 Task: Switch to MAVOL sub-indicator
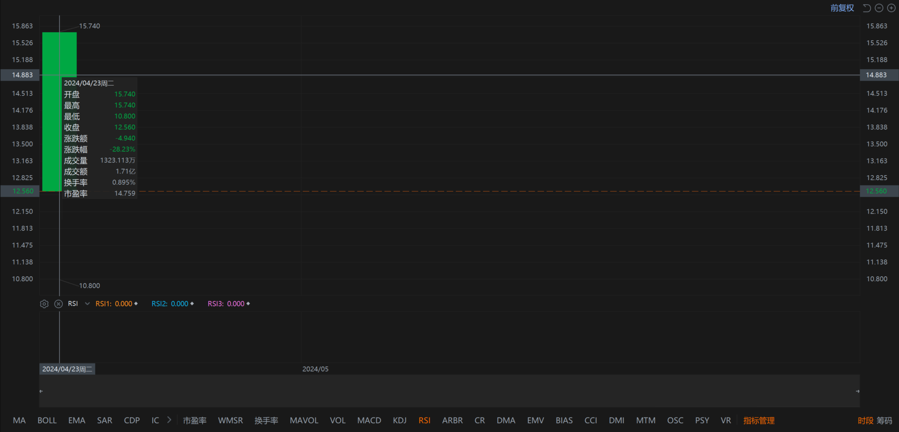[x=304, y=420]
